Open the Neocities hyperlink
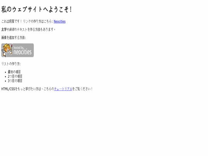The width and height of the screenshot is (208, 156). click(60, 22)
